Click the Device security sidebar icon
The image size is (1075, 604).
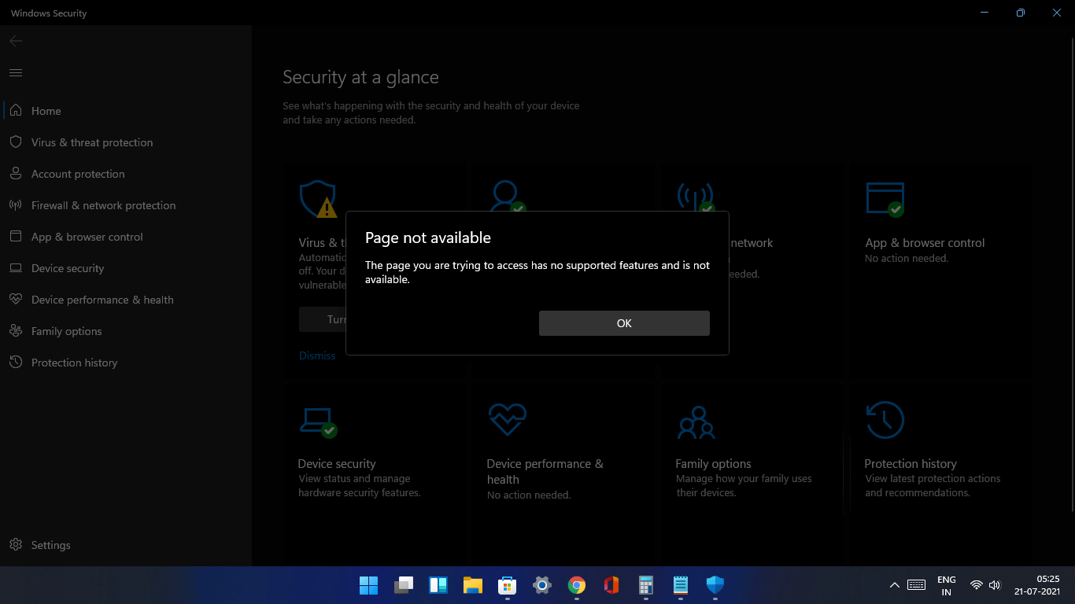[16, 267]
